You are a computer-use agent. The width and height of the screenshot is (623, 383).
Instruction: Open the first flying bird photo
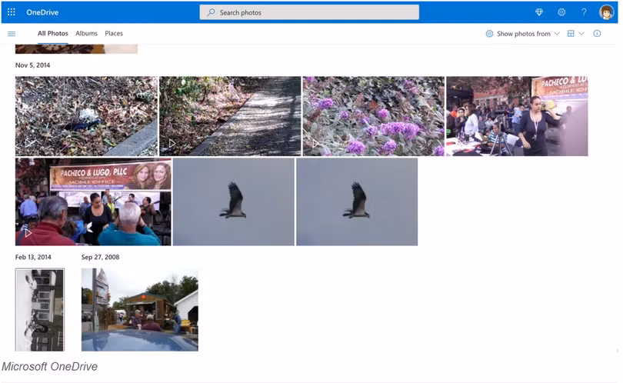(x=233, y=201)
